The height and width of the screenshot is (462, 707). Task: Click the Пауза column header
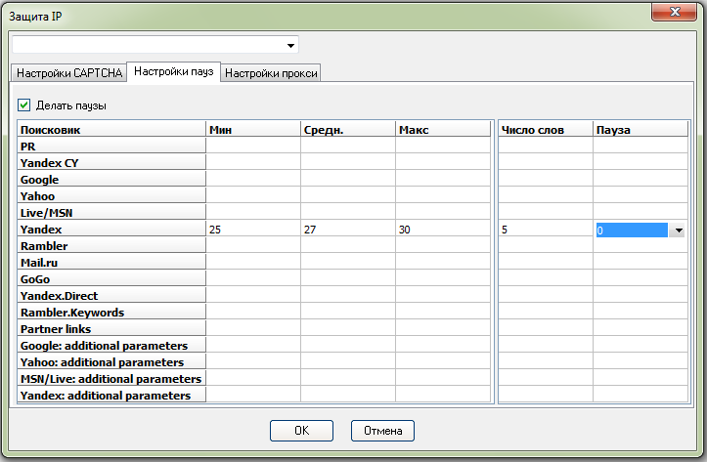click(641, 130)
